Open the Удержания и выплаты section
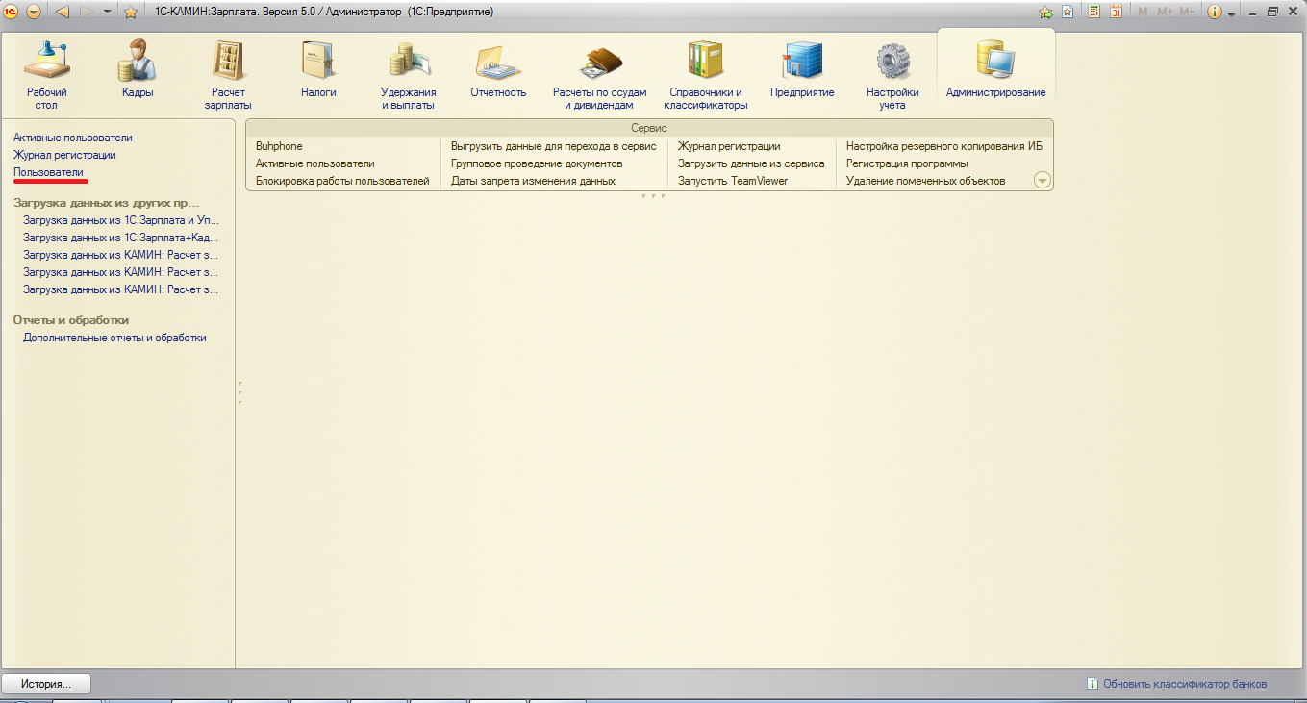 [409, 75]
